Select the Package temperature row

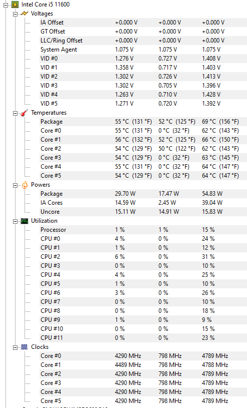(143, 122)
